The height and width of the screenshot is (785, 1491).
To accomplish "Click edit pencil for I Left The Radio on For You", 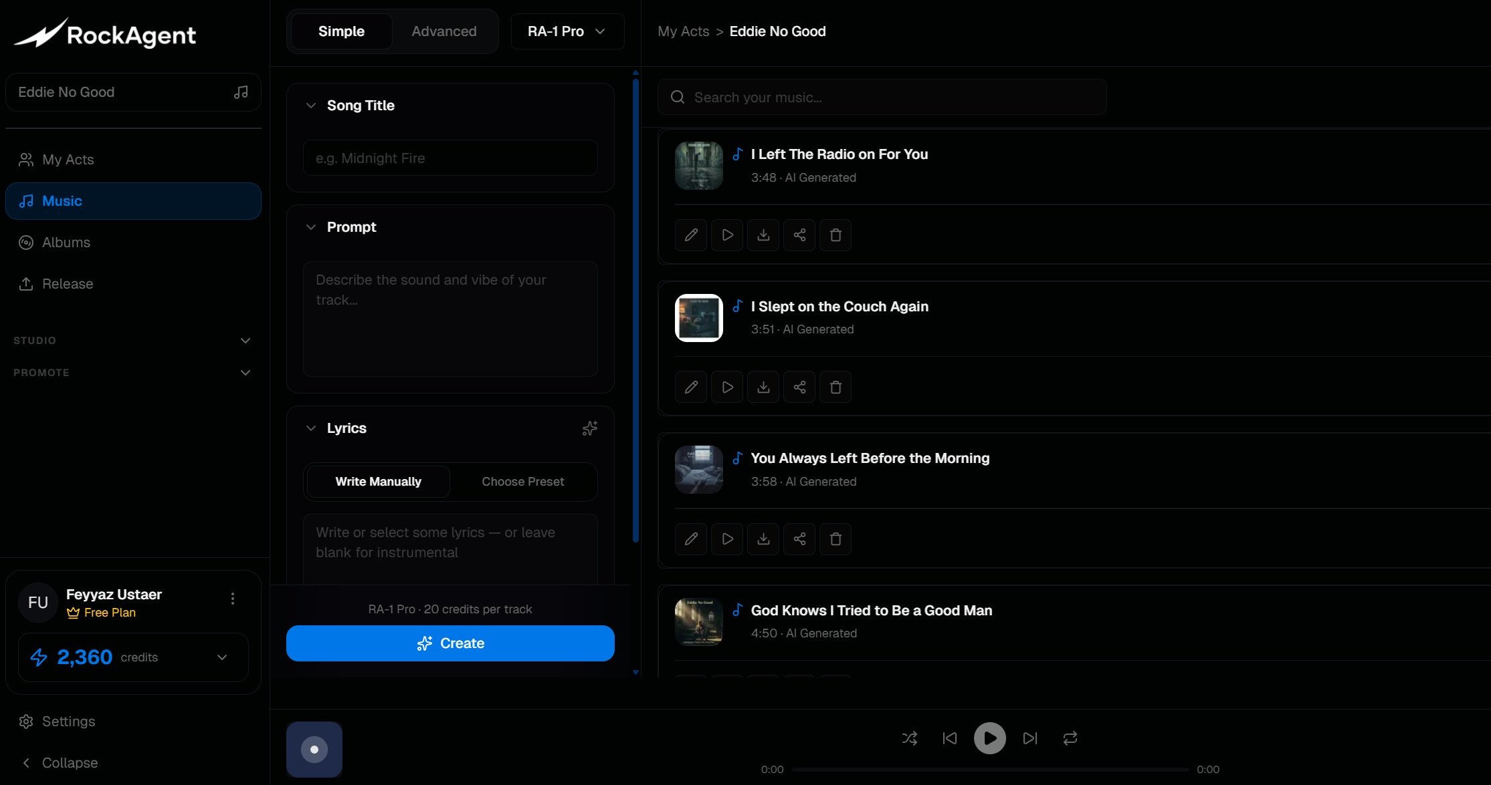I will (691, 235).
